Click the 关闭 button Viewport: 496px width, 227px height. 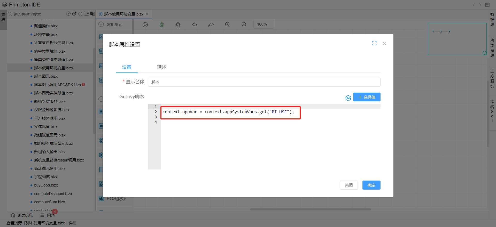click(x=348, y=185)
